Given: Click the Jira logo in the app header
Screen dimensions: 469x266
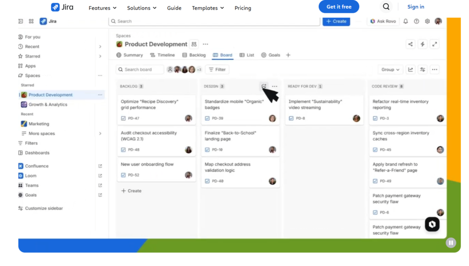Looking at the screenshot, I should pos(48,21).
